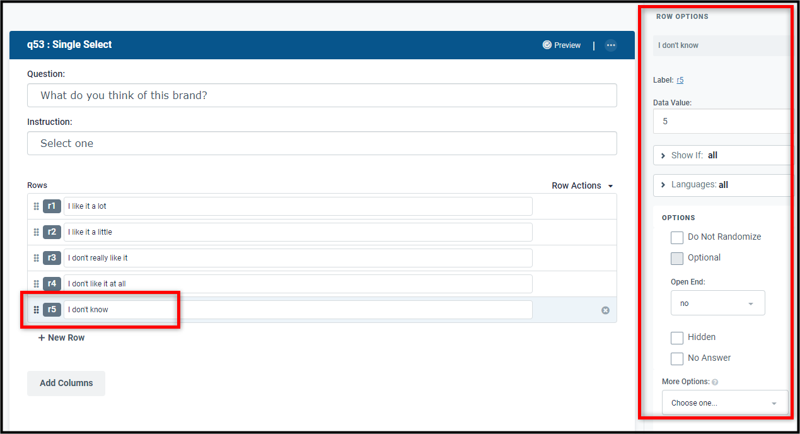This screenshot has height=434, width=800.
Task: Edit row text 'I like it a little'
Action: (x=298, y=232)
